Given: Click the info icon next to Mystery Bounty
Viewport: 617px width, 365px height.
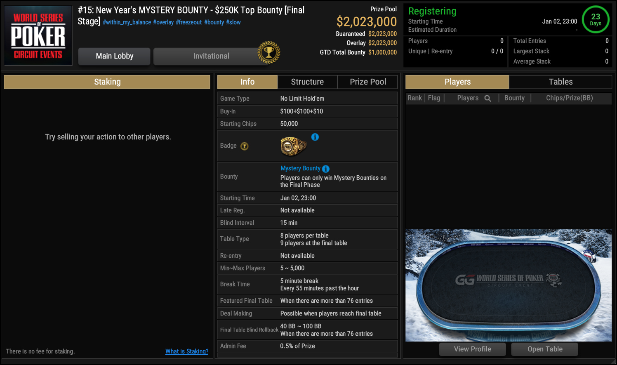Looking at the screenshot, I should (x=326, y=169).
